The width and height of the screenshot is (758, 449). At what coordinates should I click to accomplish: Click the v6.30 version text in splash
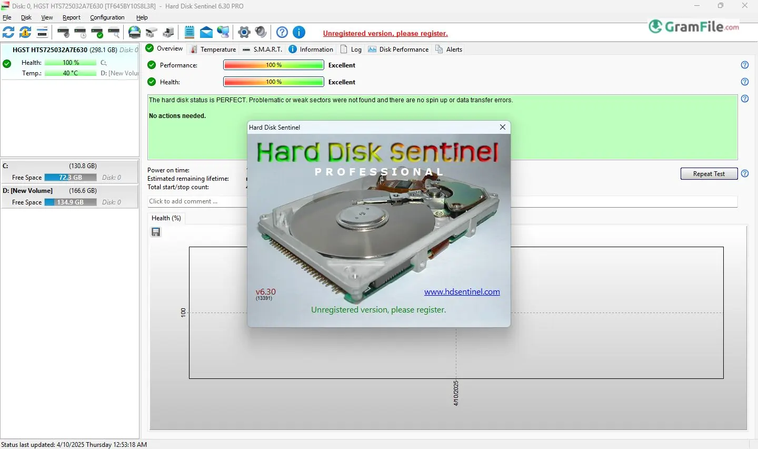click(x=266, y=291)
